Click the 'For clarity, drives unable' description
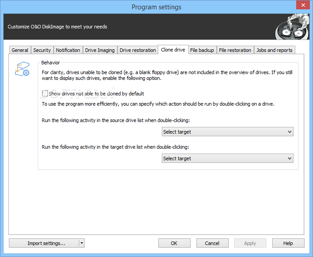The width and height of the screenshot is (313, 257). (167, 75)
